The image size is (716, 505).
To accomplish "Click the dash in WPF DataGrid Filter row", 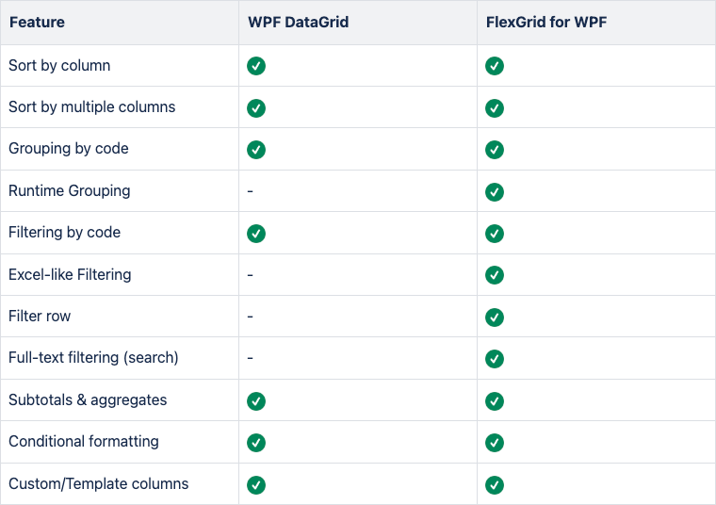I will pyautogui.click(x=251, y=317).
